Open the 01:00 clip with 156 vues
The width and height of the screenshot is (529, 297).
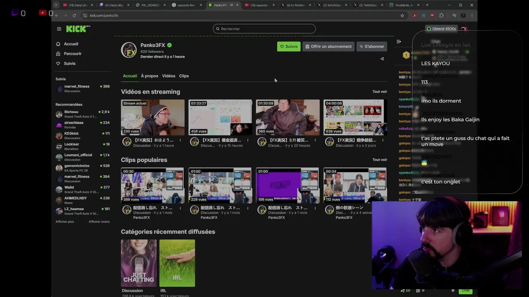coord(288,185)
